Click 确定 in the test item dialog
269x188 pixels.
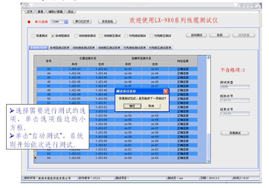click(132, 106)
